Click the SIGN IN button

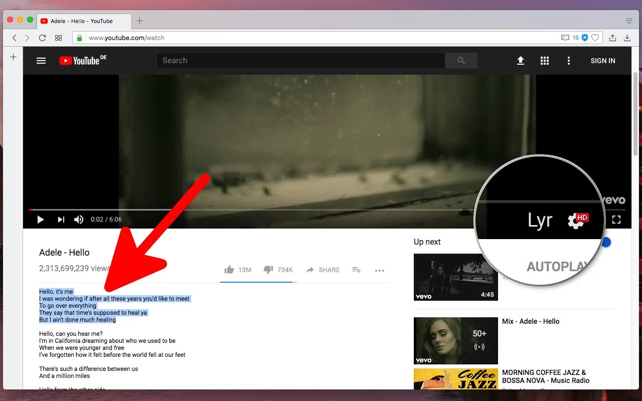603,61
